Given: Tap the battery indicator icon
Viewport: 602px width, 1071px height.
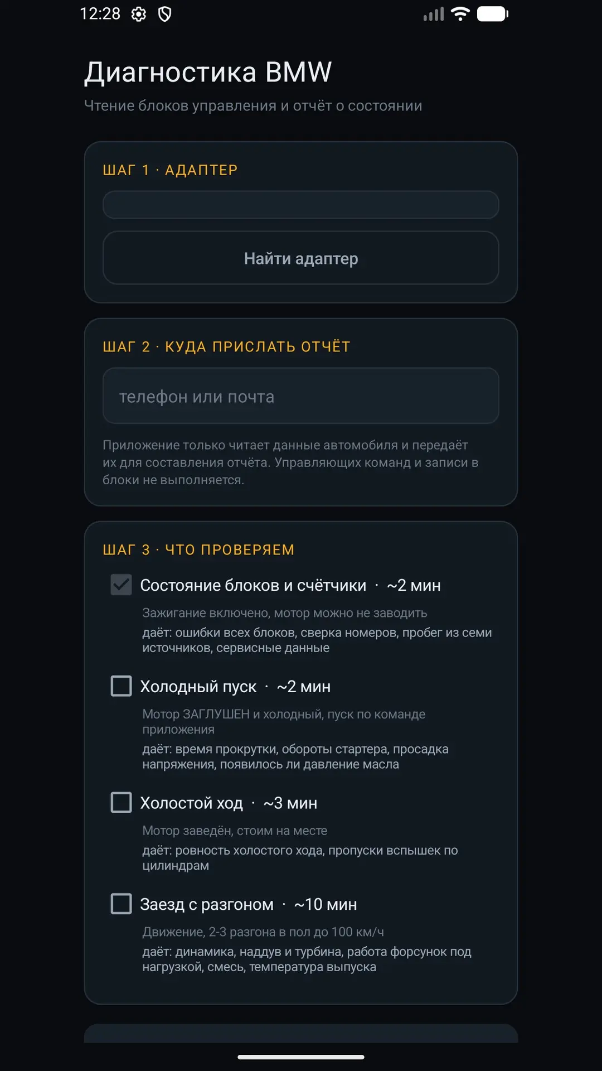Looking at the screenshot, I should tap(493, 14).
